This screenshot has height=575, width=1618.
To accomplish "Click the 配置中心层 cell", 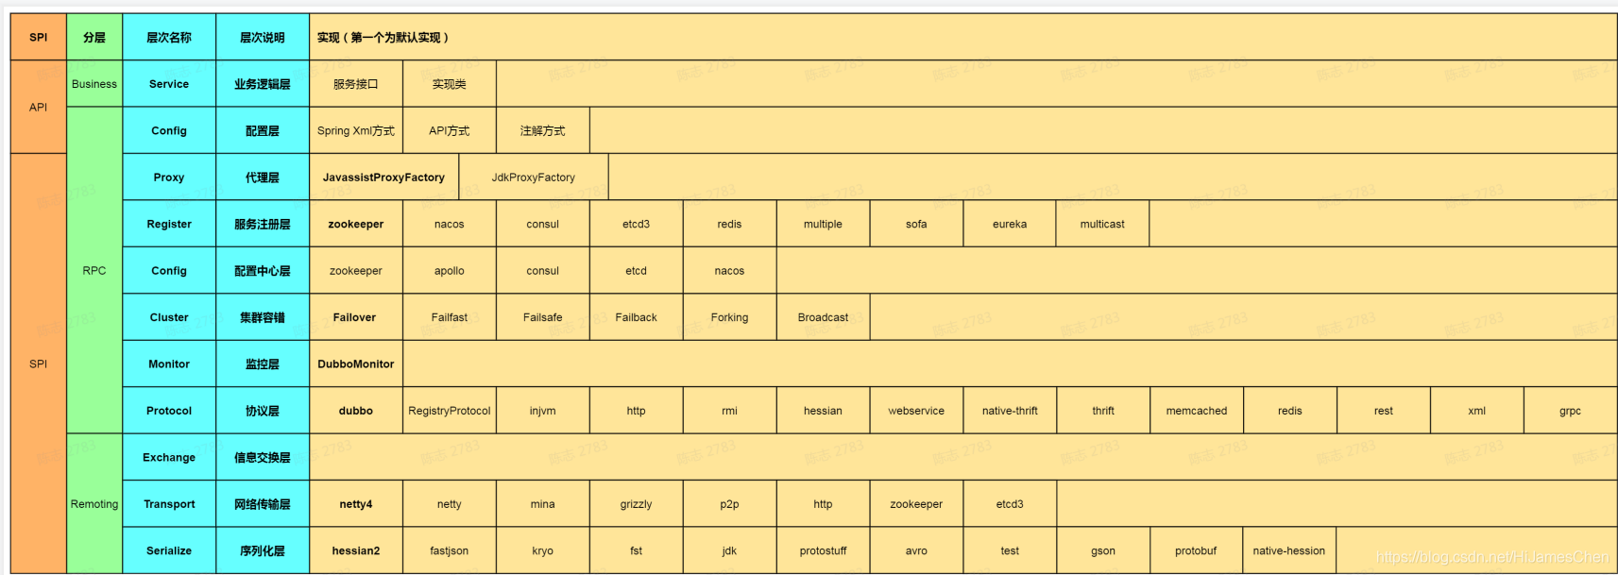I will tap(263, 271).
